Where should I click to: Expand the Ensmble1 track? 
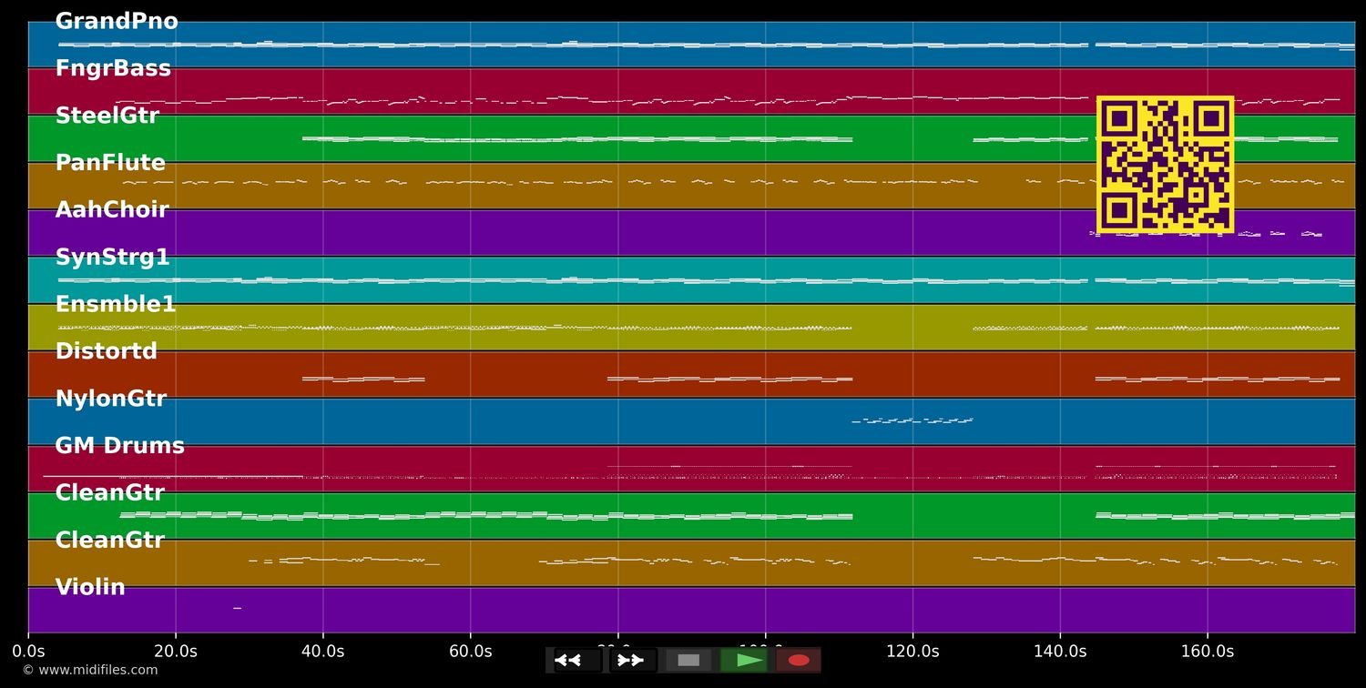(116, 304)
